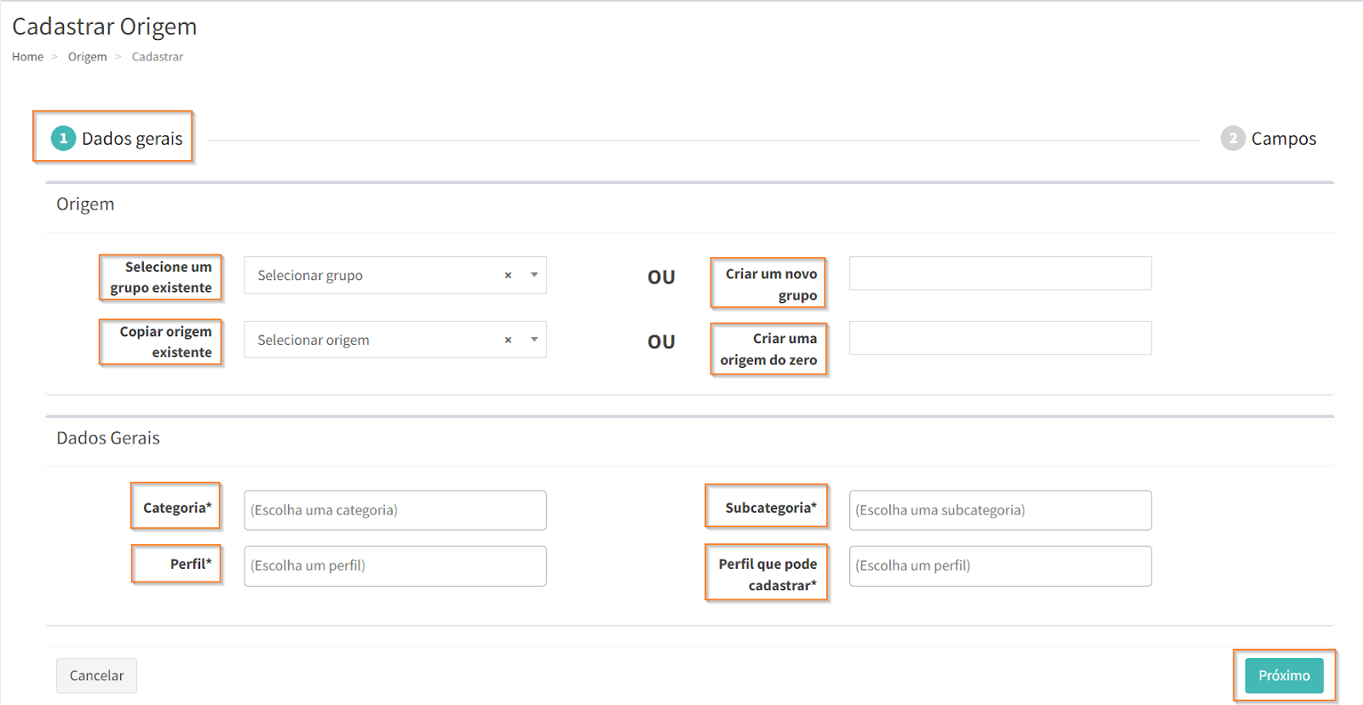Open the Categoria selection field
Image resolution: width=1363 pixels, height=705 pixels.
pyautogui.click(x=394, y=510)
